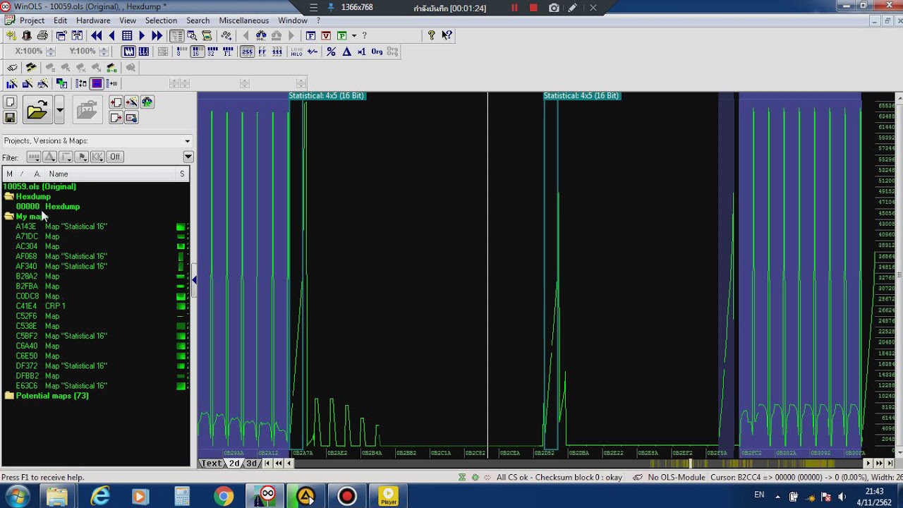Switch to the 3d view tab
This screenshot has height=508, width=903.
pyautogui.click(x=252, y=464)
